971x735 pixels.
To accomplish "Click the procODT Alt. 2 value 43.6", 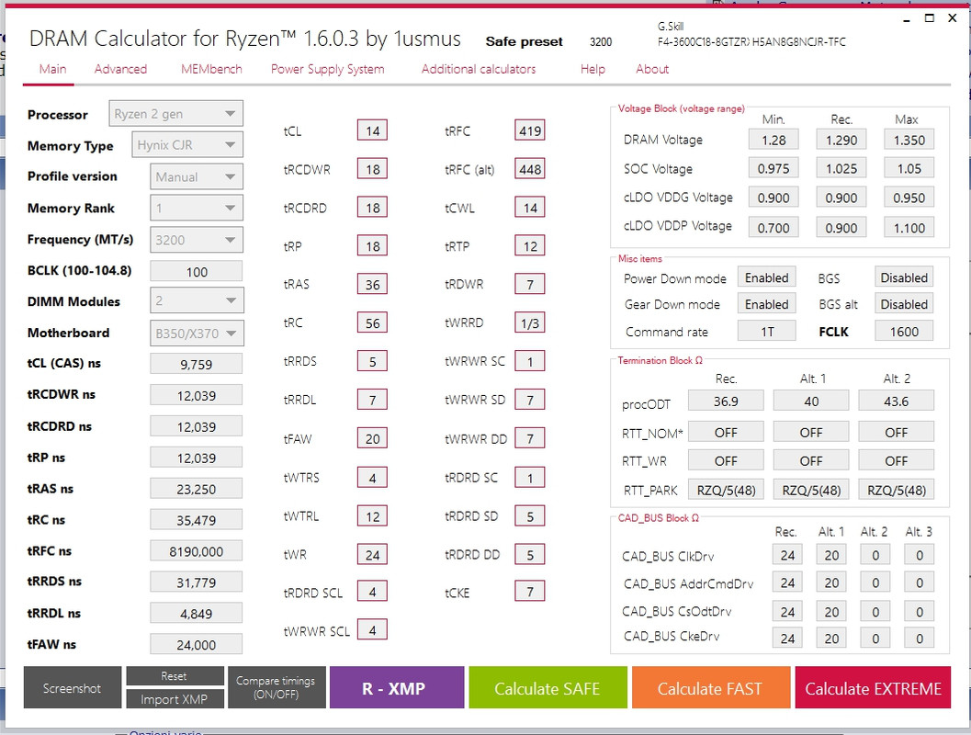I will tap(896, 401).
